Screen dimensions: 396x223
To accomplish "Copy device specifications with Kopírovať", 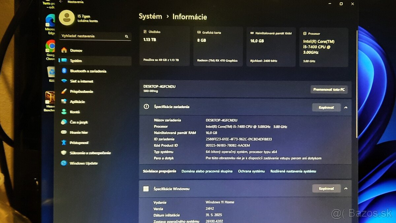I will 326,107.
